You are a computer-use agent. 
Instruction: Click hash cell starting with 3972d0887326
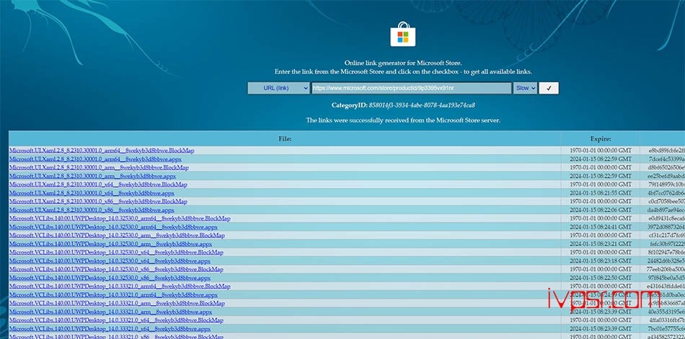click(x=667, y=227)
